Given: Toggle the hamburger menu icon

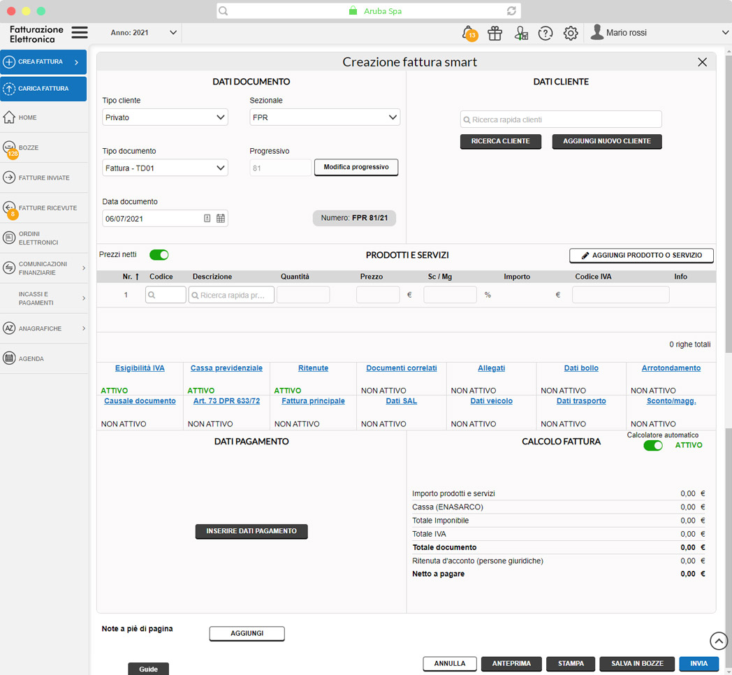Looking at the screenshot, I should pos(80,33).
